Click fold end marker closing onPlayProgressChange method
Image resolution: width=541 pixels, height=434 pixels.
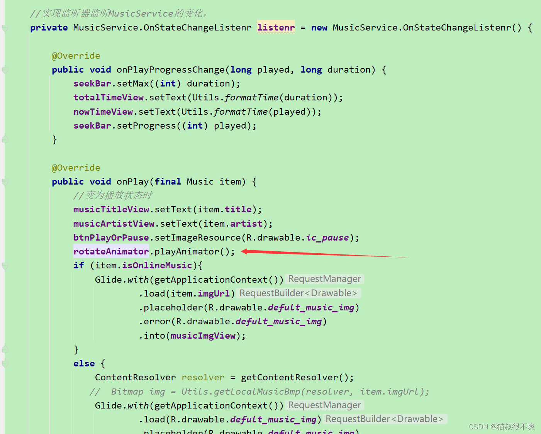pyautogui.click(x=5, y=139)
